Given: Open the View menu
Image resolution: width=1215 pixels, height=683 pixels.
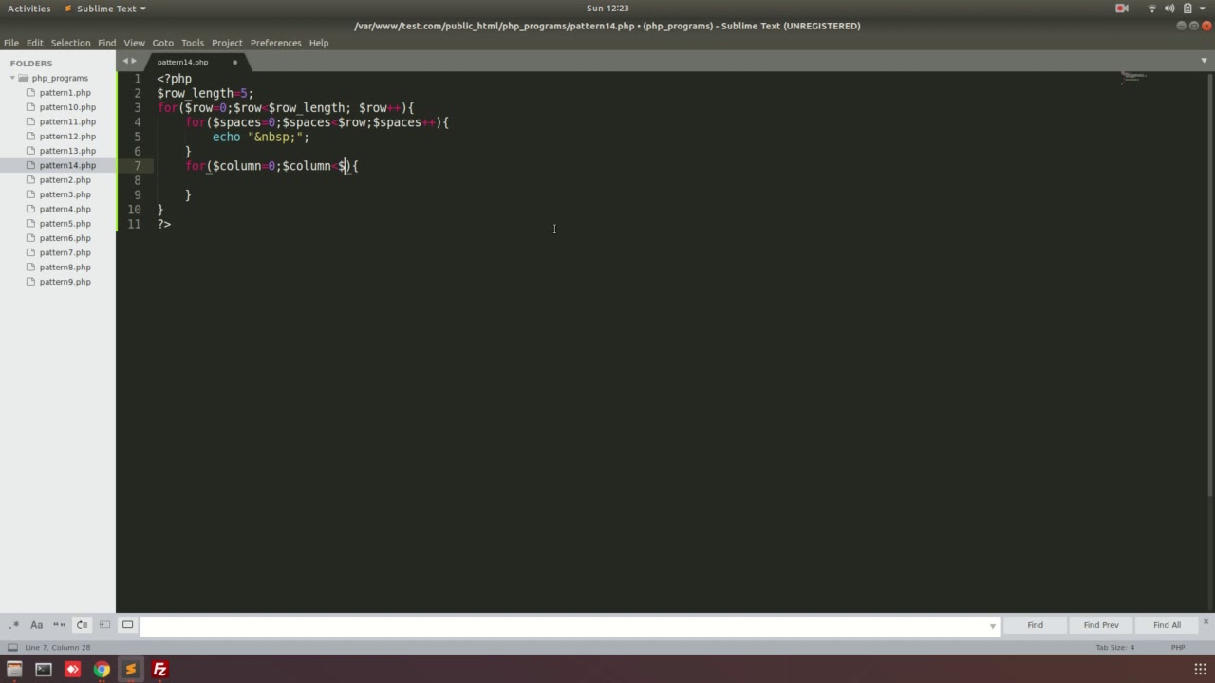Looking at the screenshot, I should pyautogui.click(x=134, y=43).
